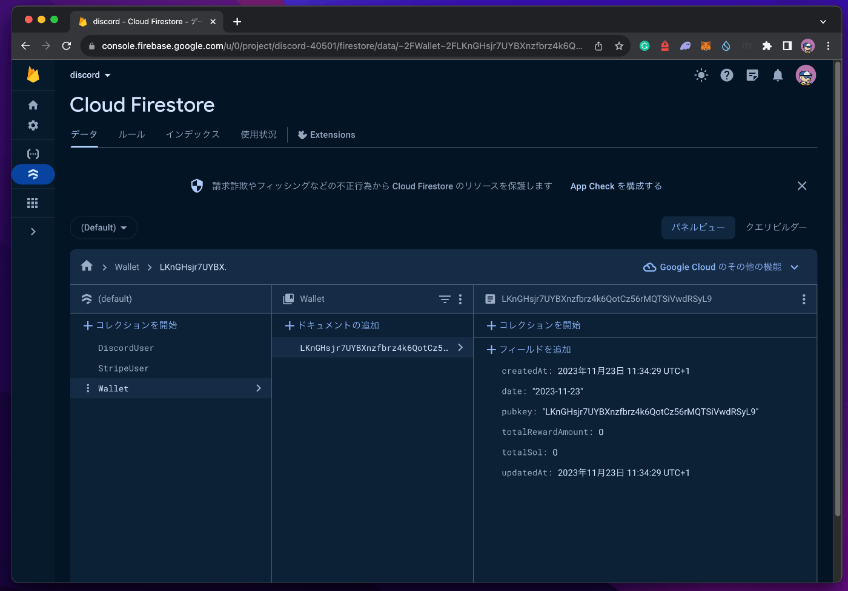Click the highlighted Firestore icon in the sidebar

(33, 174)
